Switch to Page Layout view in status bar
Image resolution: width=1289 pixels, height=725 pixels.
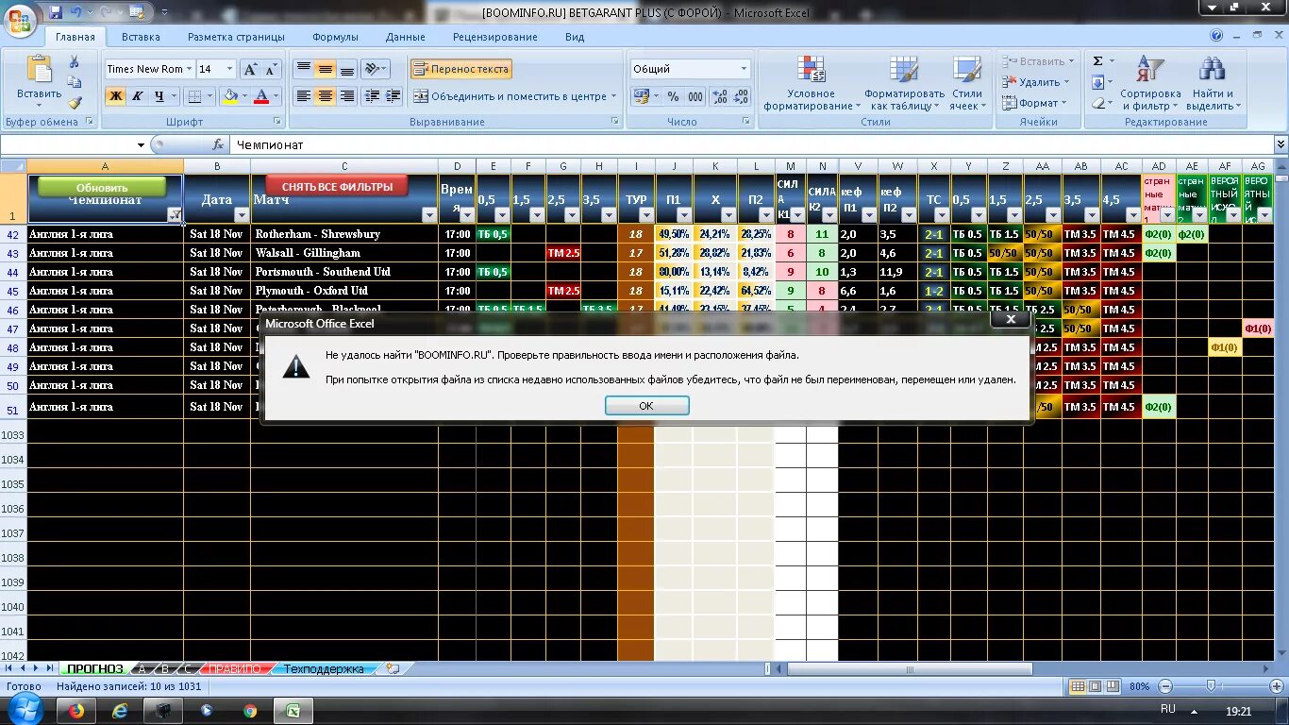tap(1096, 686)
